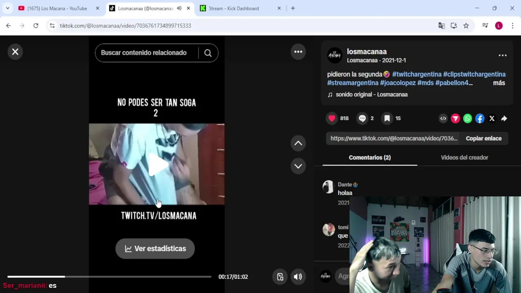The height and width of the screenshot is (293, 521).
Task: Save video with the bookmark icon
Action: 387,118
